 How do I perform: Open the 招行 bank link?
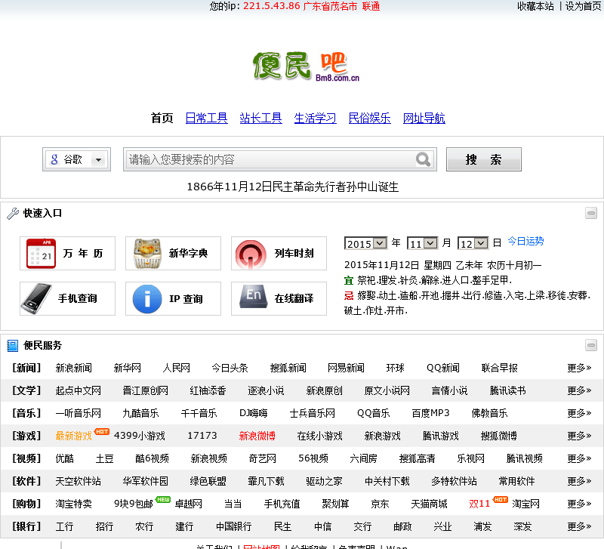tap(104, 526)
